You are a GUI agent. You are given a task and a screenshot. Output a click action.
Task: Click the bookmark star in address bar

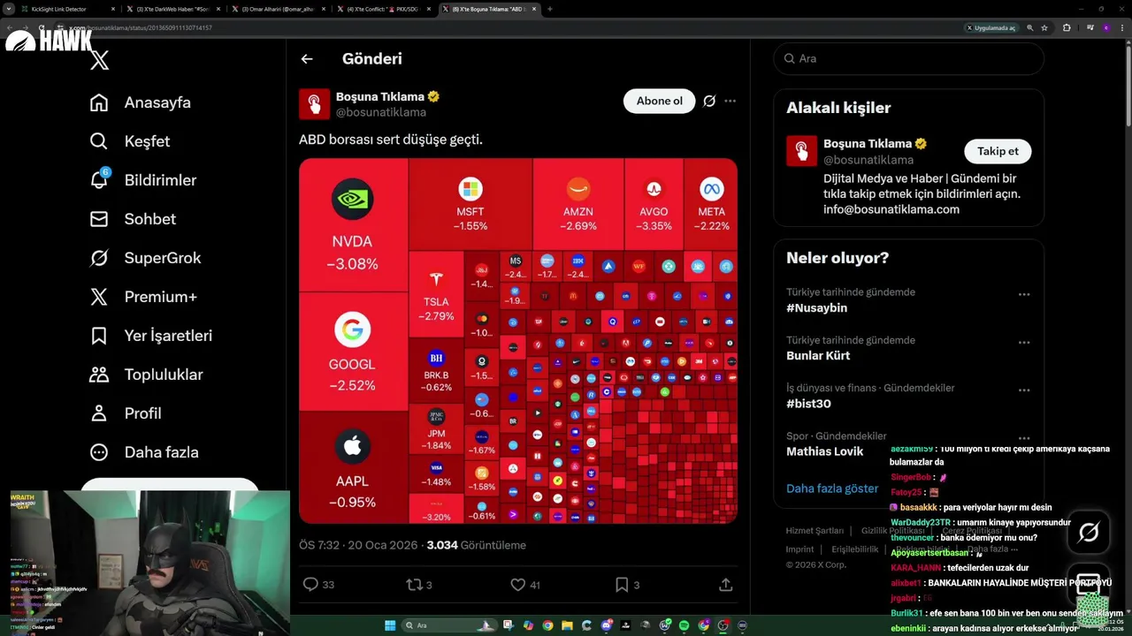coord(1044,27)
